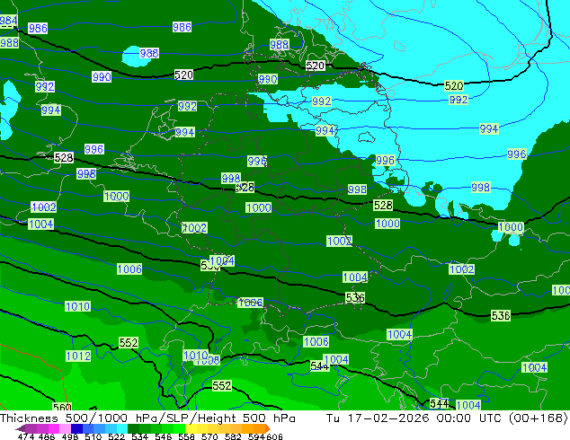The height and width of the screenshot is (440, 570).
Task: Click the '984' isobar label
Action: point(8,21)
